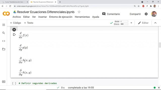Collapse the header with the chevron up

(x=155, y=23)
